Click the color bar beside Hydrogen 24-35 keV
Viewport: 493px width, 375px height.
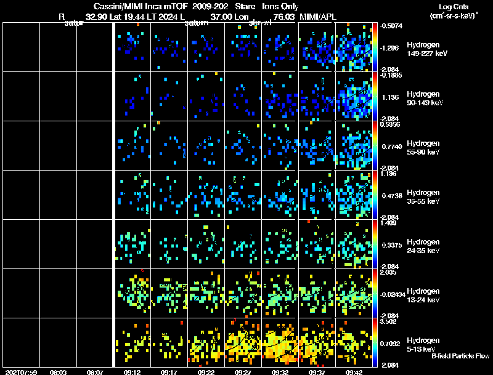[375, 244]
